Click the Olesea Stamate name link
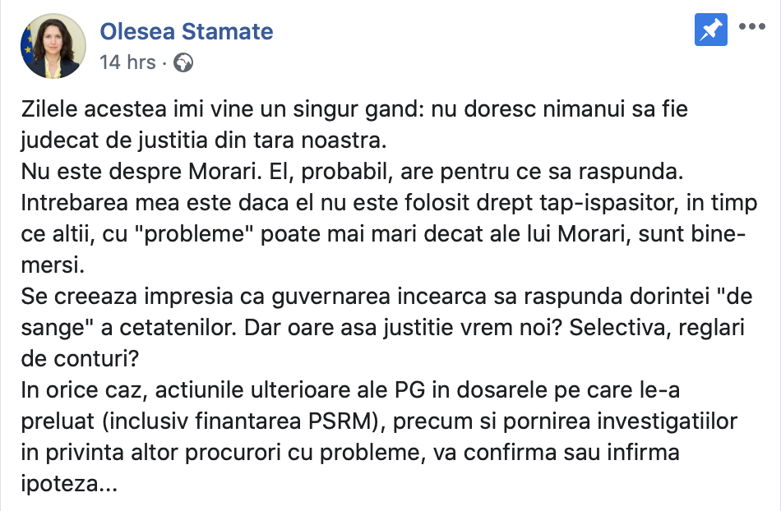Image resolution: width=781 pixels, height=511 pixels. (187, 32)
